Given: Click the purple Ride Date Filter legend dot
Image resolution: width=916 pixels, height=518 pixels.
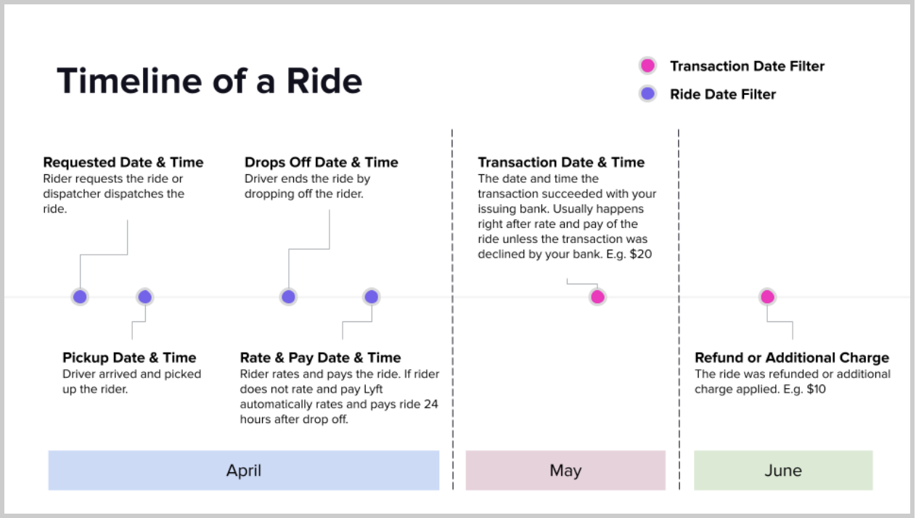Looking at the screenshot, I should [x=647, y=94].
